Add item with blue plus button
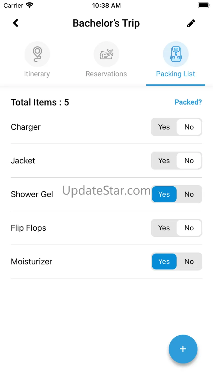Screen dimensions: 213x379 point(183,349)
